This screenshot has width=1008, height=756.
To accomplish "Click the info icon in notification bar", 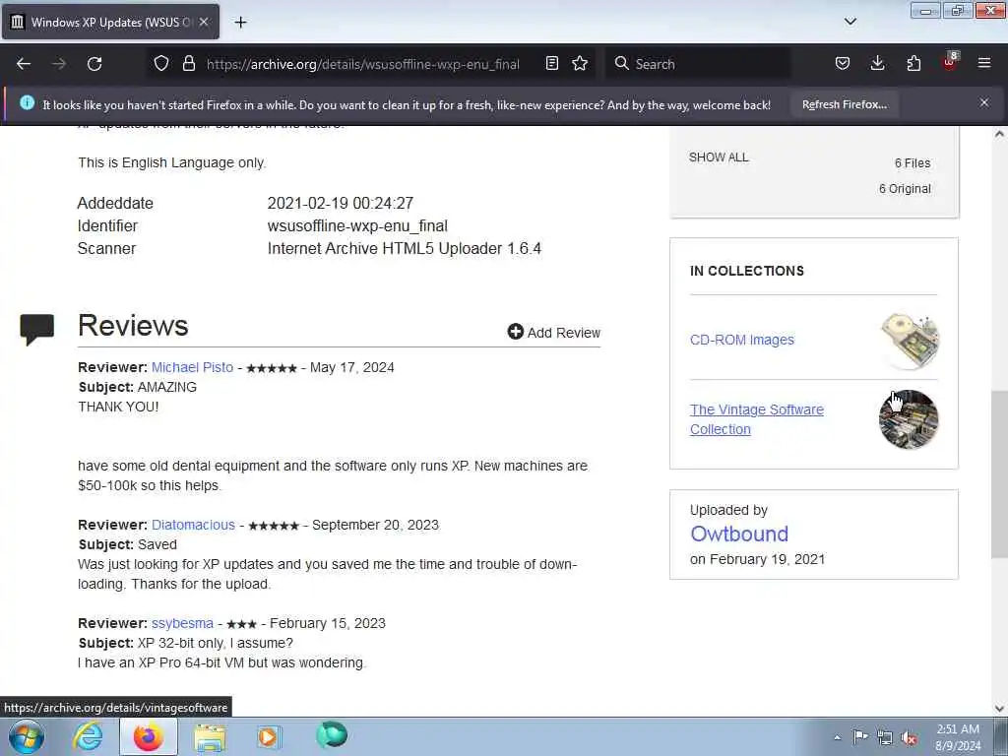I will (x=27, y=102).
